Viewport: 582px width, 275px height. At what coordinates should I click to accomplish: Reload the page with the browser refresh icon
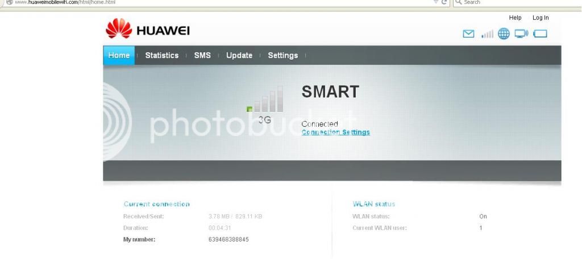(444, 2)
